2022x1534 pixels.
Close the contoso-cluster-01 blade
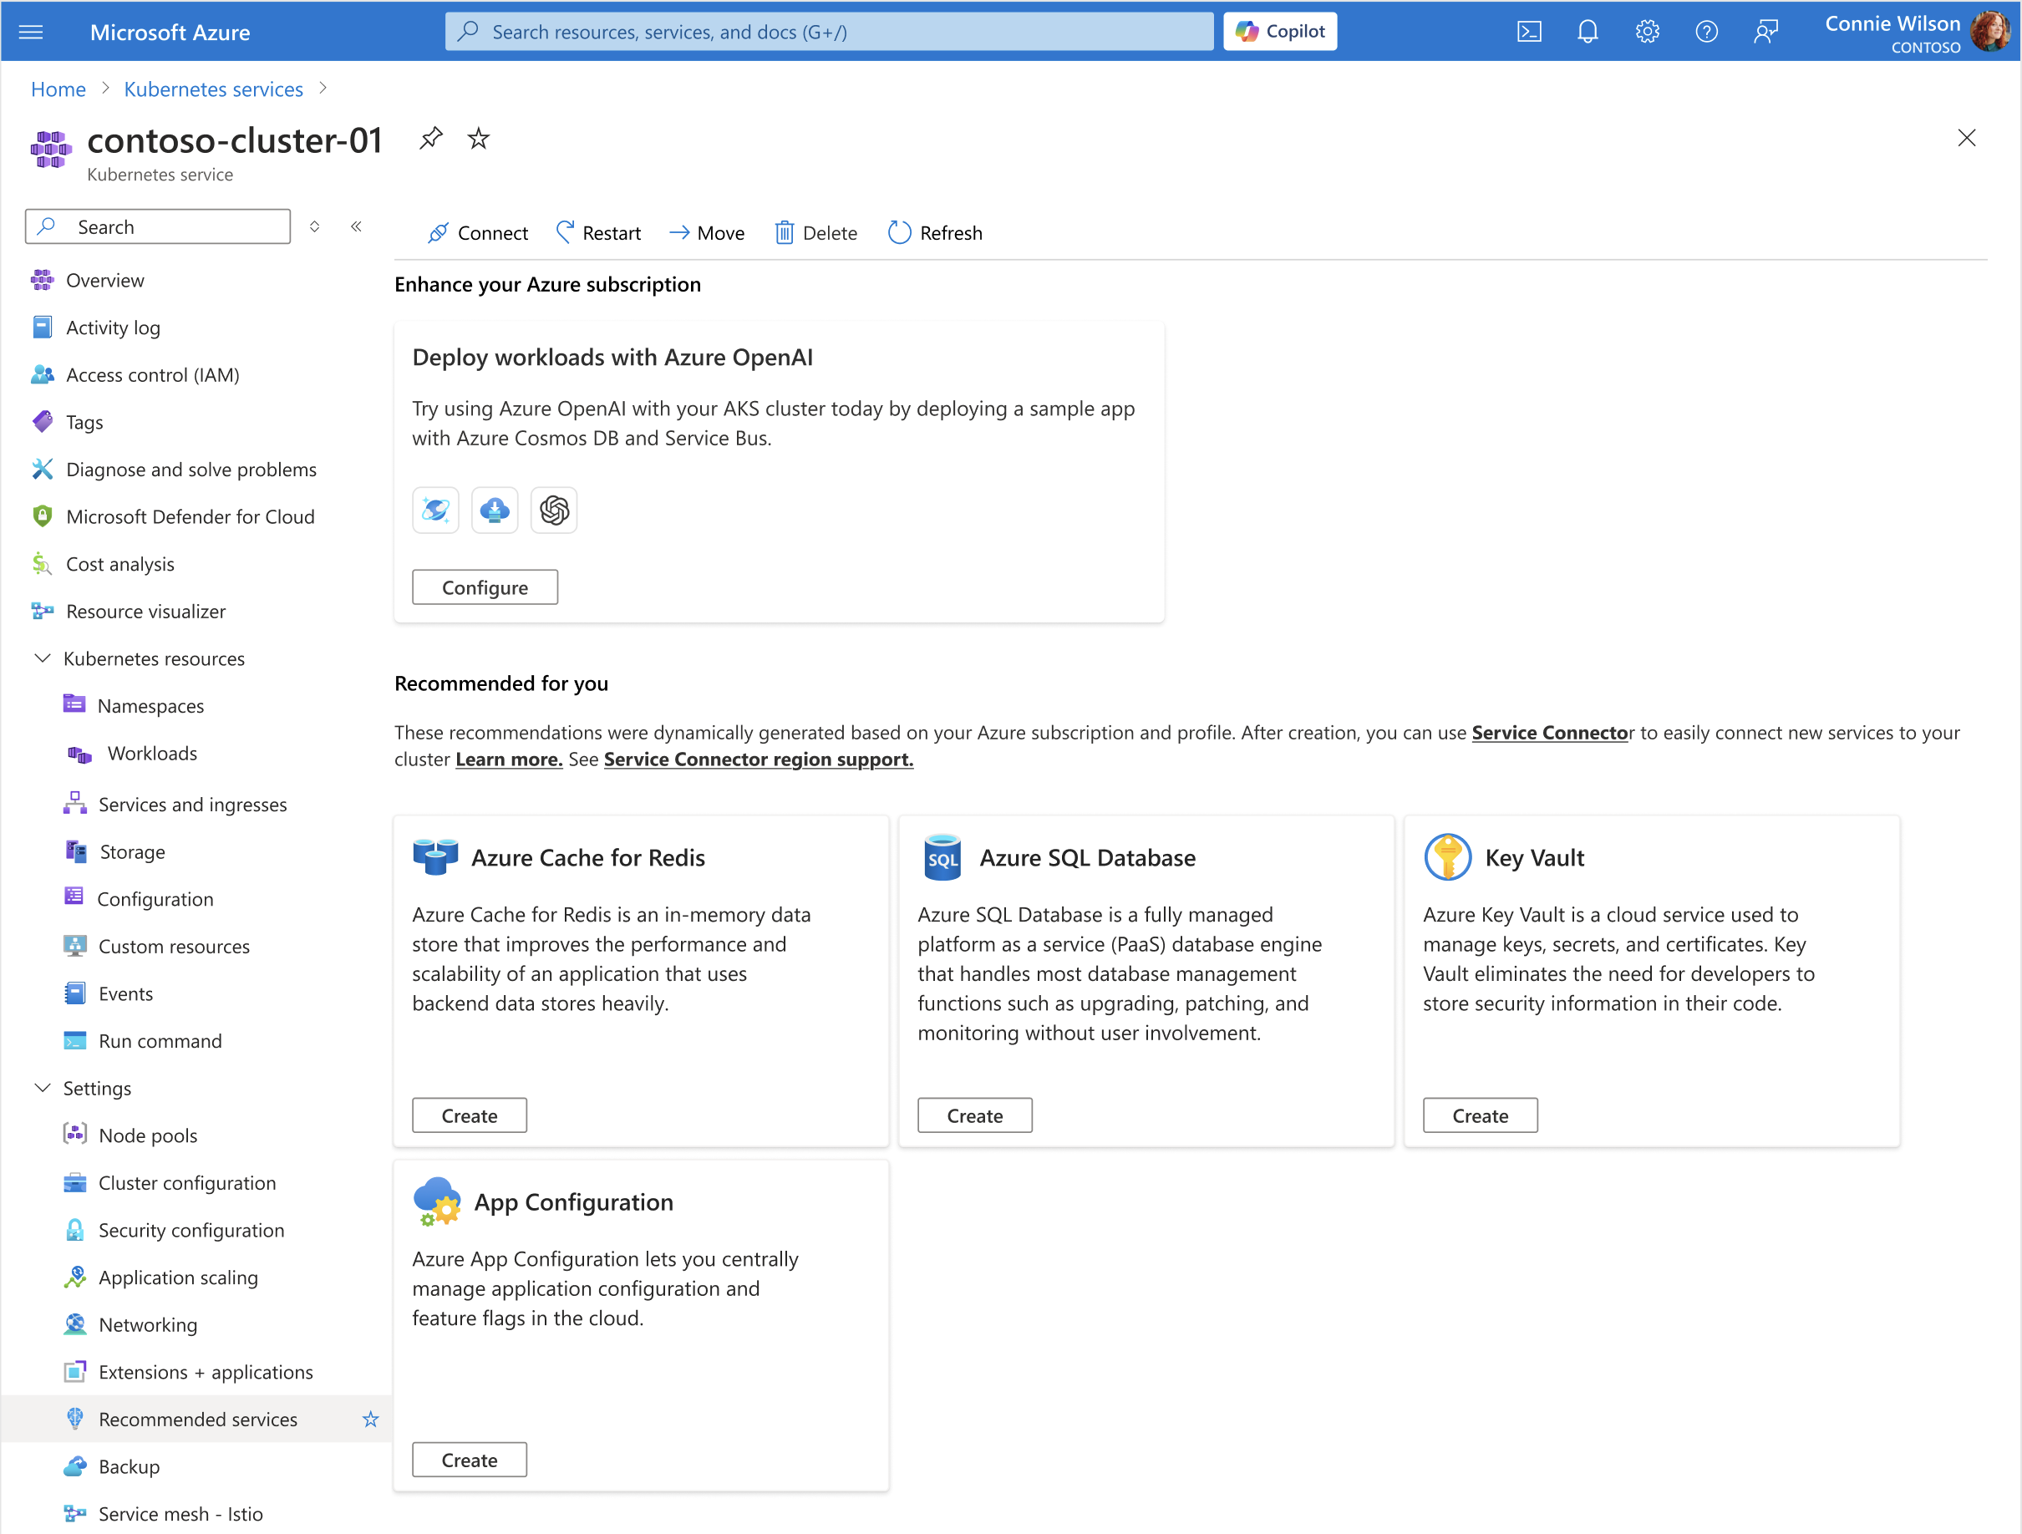[1967, 138]
